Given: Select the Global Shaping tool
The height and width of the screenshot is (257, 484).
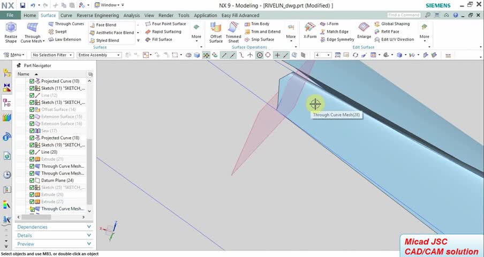Looking at the screenshot, I should tap(392, 24).
